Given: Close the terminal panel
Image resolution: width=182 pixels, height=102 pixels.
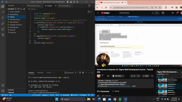Looking at the screenshot, I should (92, 73).
